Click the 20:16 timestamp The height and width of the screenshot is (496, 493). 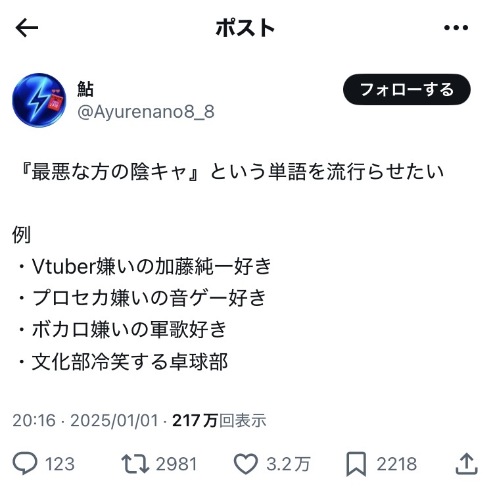[34, 420]
